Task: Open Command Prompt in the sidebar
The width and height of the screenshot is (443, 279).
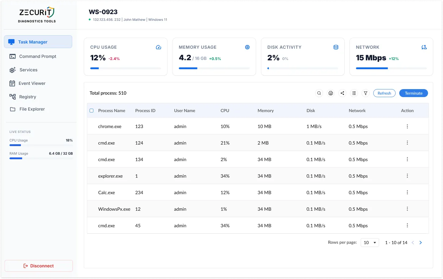Action: point(38,56)
